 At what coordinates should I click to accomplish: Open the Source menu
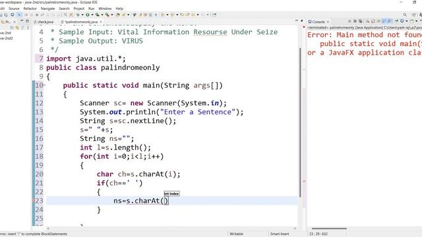14,9
